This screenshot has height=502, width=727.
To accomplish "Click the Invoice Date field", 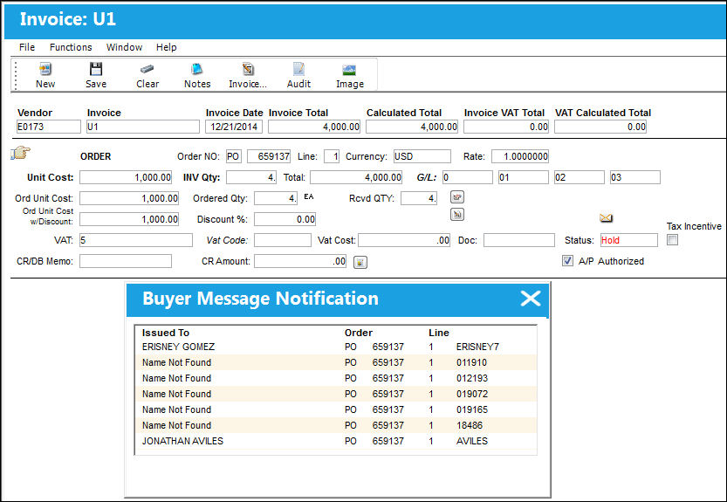I will [234, 127].
